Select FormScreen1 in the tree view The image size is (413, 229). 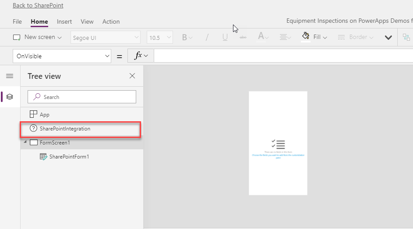coord(82,143)
